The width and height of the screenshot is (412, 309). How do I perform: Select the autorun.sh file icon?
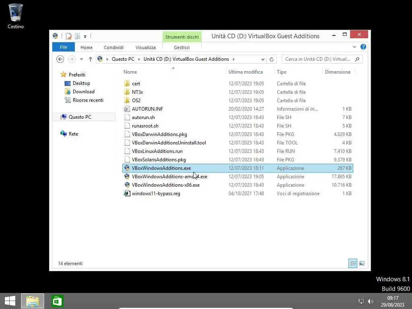tap(127, 117)
